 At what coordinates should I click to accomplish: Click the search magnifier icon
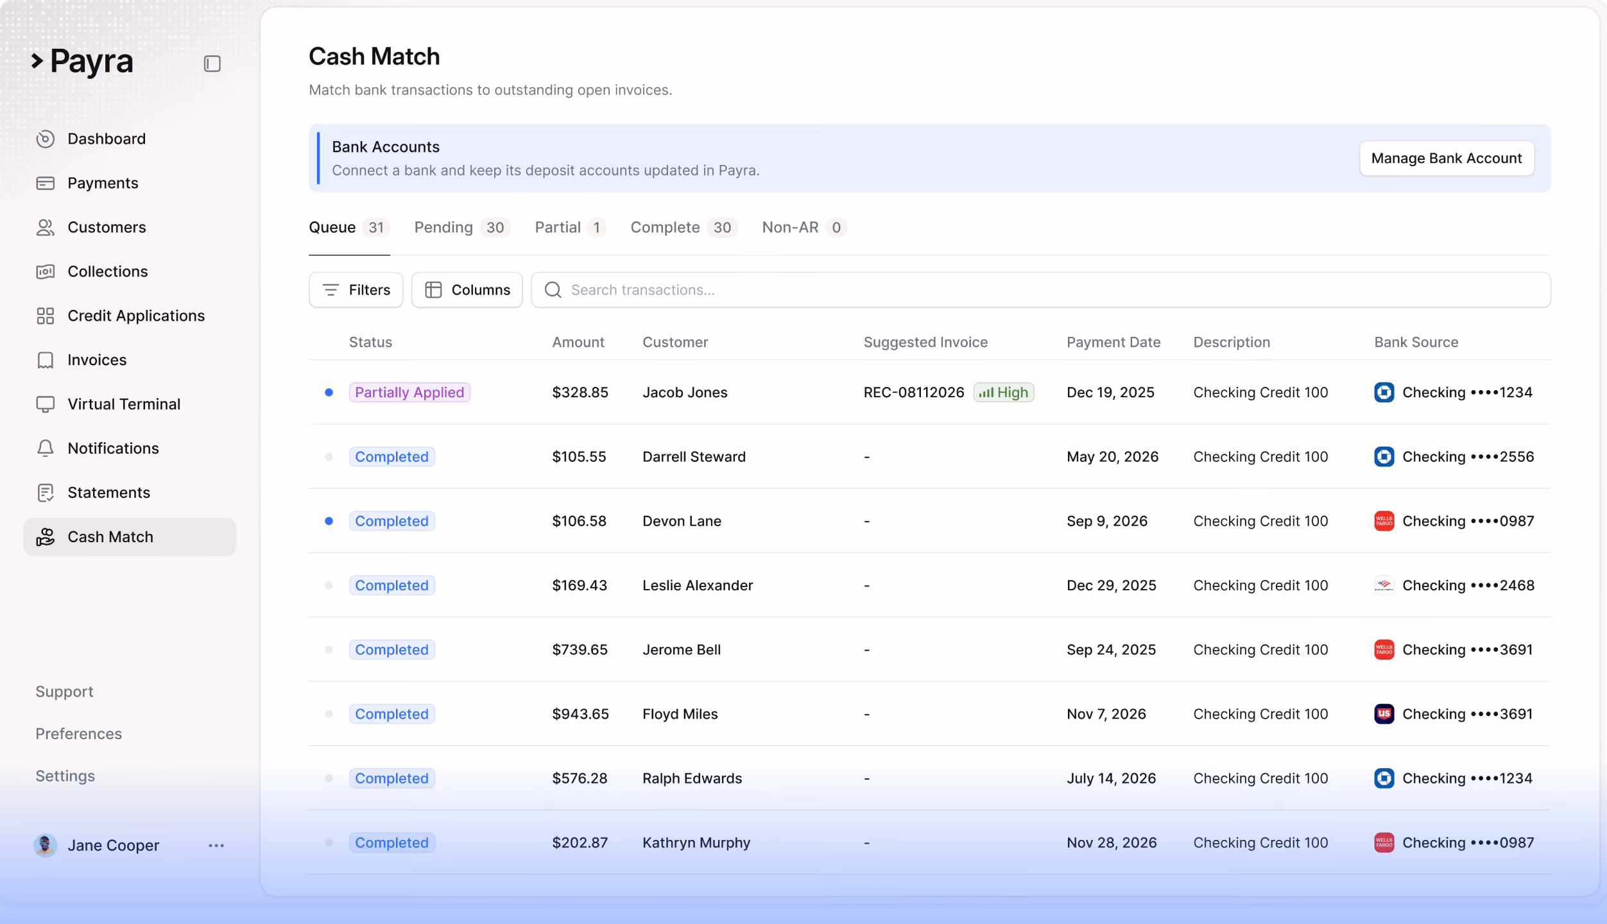pos(553,290)
